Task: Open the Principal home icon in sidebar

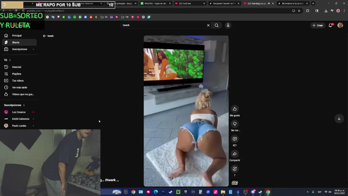Action: (x=6, y=36)
